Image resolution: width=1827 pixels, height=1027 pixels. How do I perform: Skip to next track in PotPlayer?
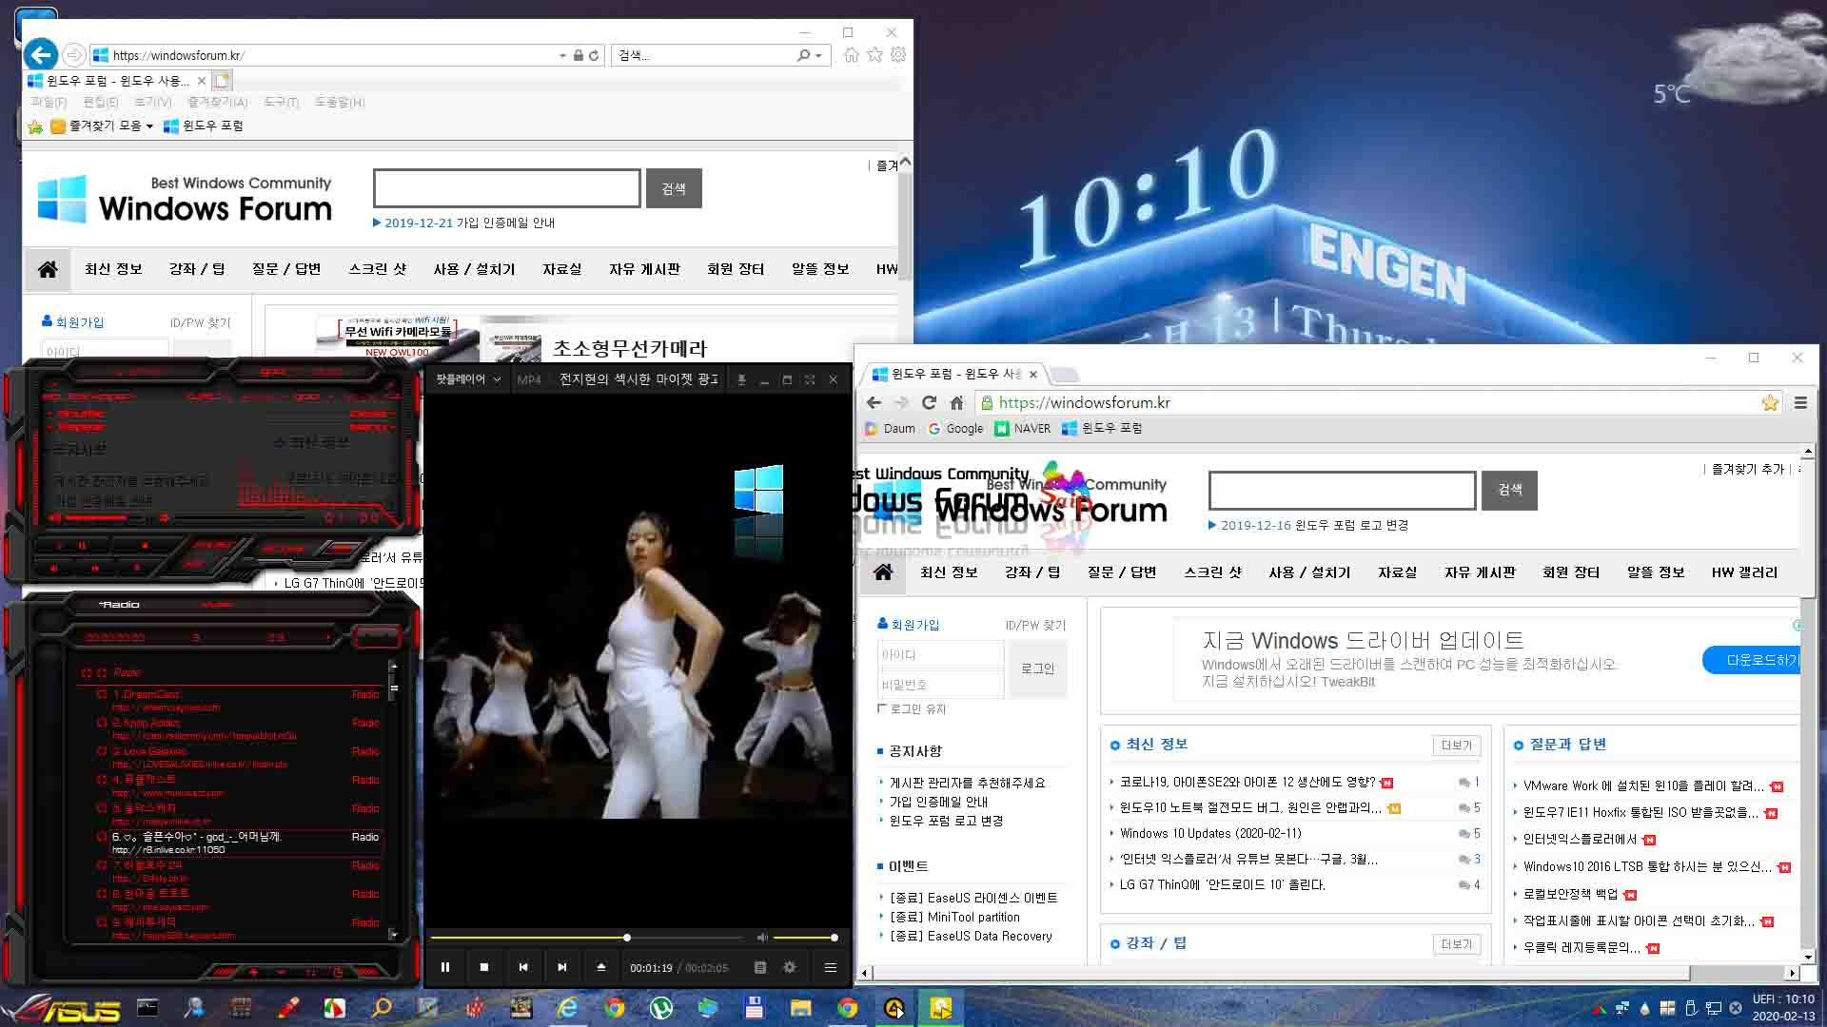(x=562, y=967)
